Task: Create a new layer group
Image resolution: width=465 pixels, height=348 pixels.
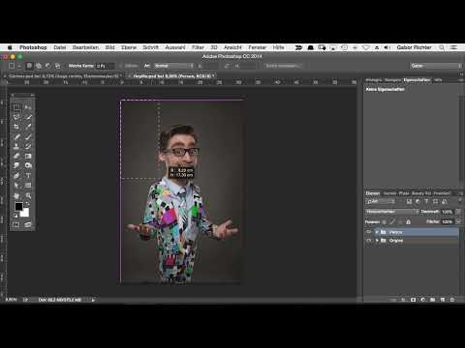Action: click(x=433, y=300)
